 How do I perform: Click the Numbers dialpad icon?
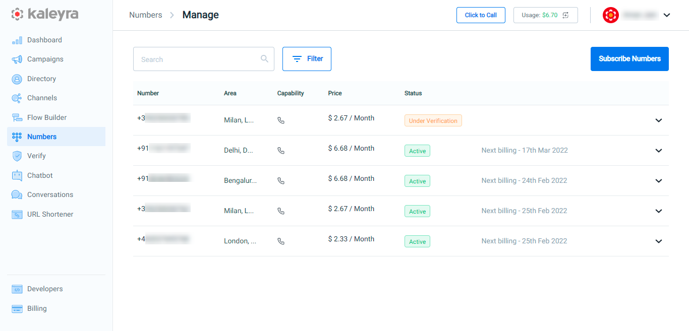coord(17,137)
